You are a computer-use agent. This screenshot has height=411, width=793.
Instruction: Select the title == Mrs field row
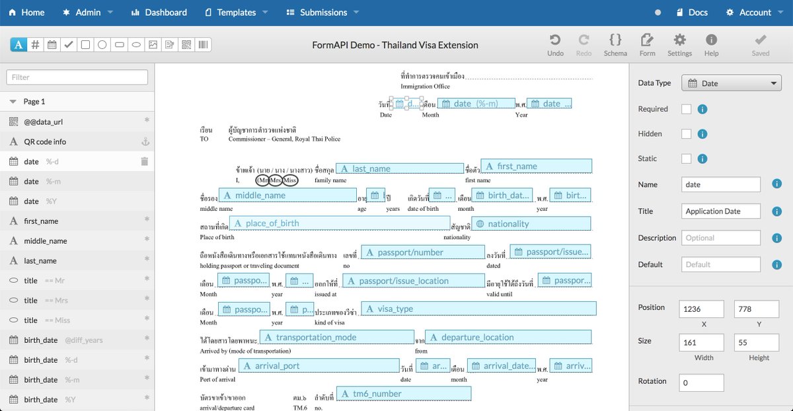[77, 300]
